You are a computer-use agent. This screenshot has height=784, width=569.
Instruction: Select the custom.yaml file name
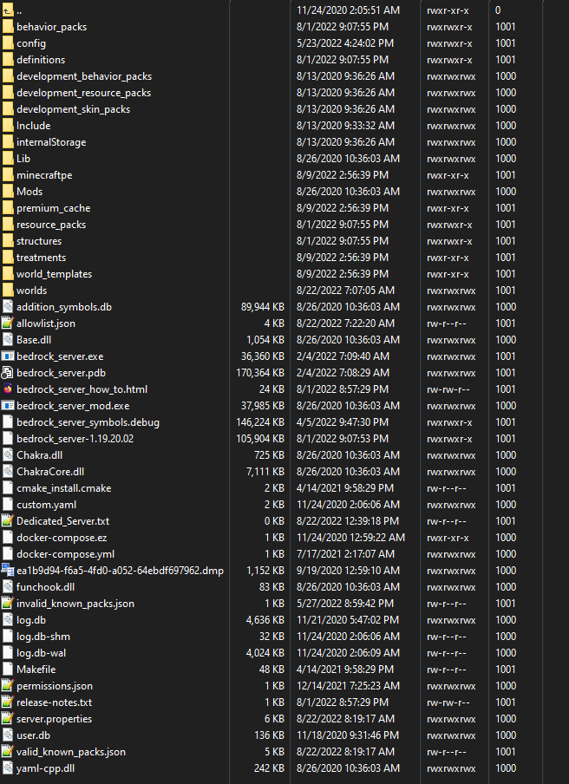coord(46,505)
